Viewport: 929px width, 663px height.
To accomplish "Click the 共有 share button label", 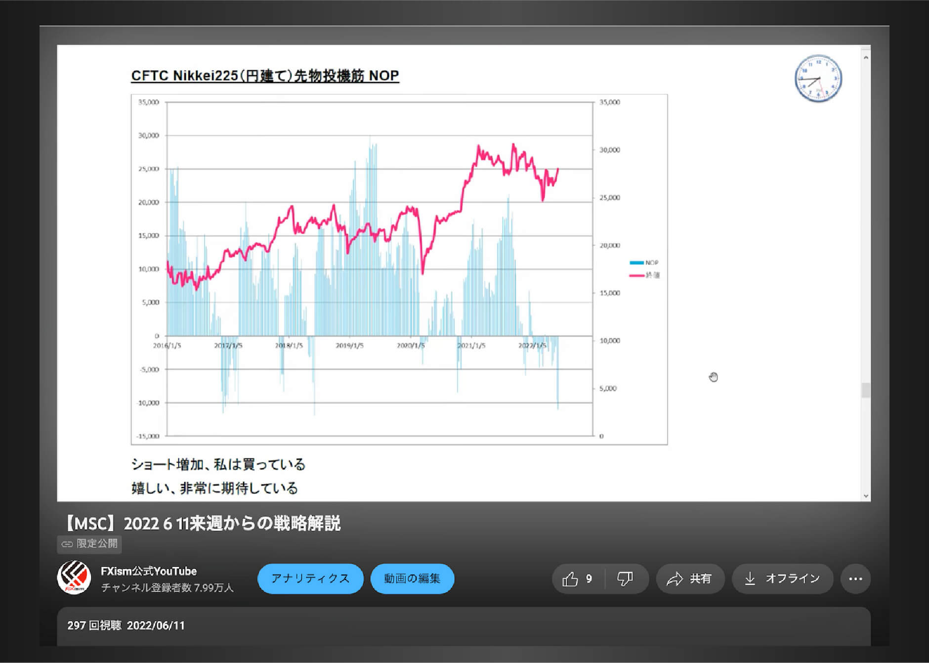I will click(x=701, y=578).
